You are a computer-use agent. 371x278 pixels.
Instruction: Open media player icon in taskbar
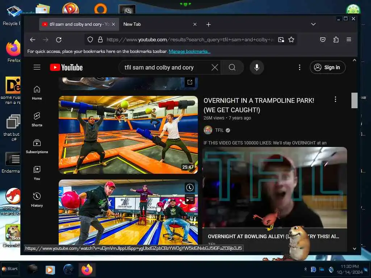coord(50,270)
